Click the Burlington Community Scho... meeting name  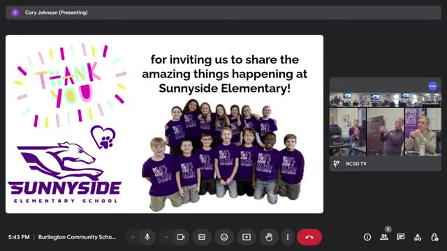click(78, 237)
